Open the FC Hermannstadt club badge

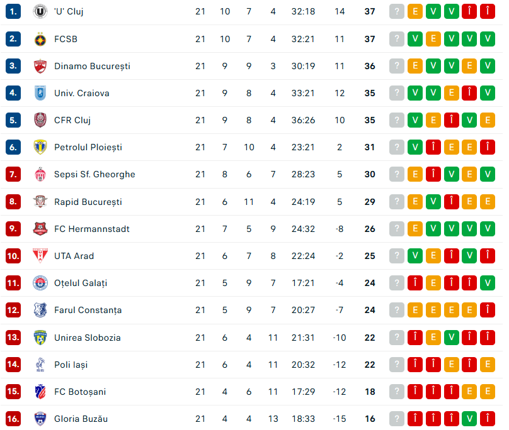click(40, 229)
